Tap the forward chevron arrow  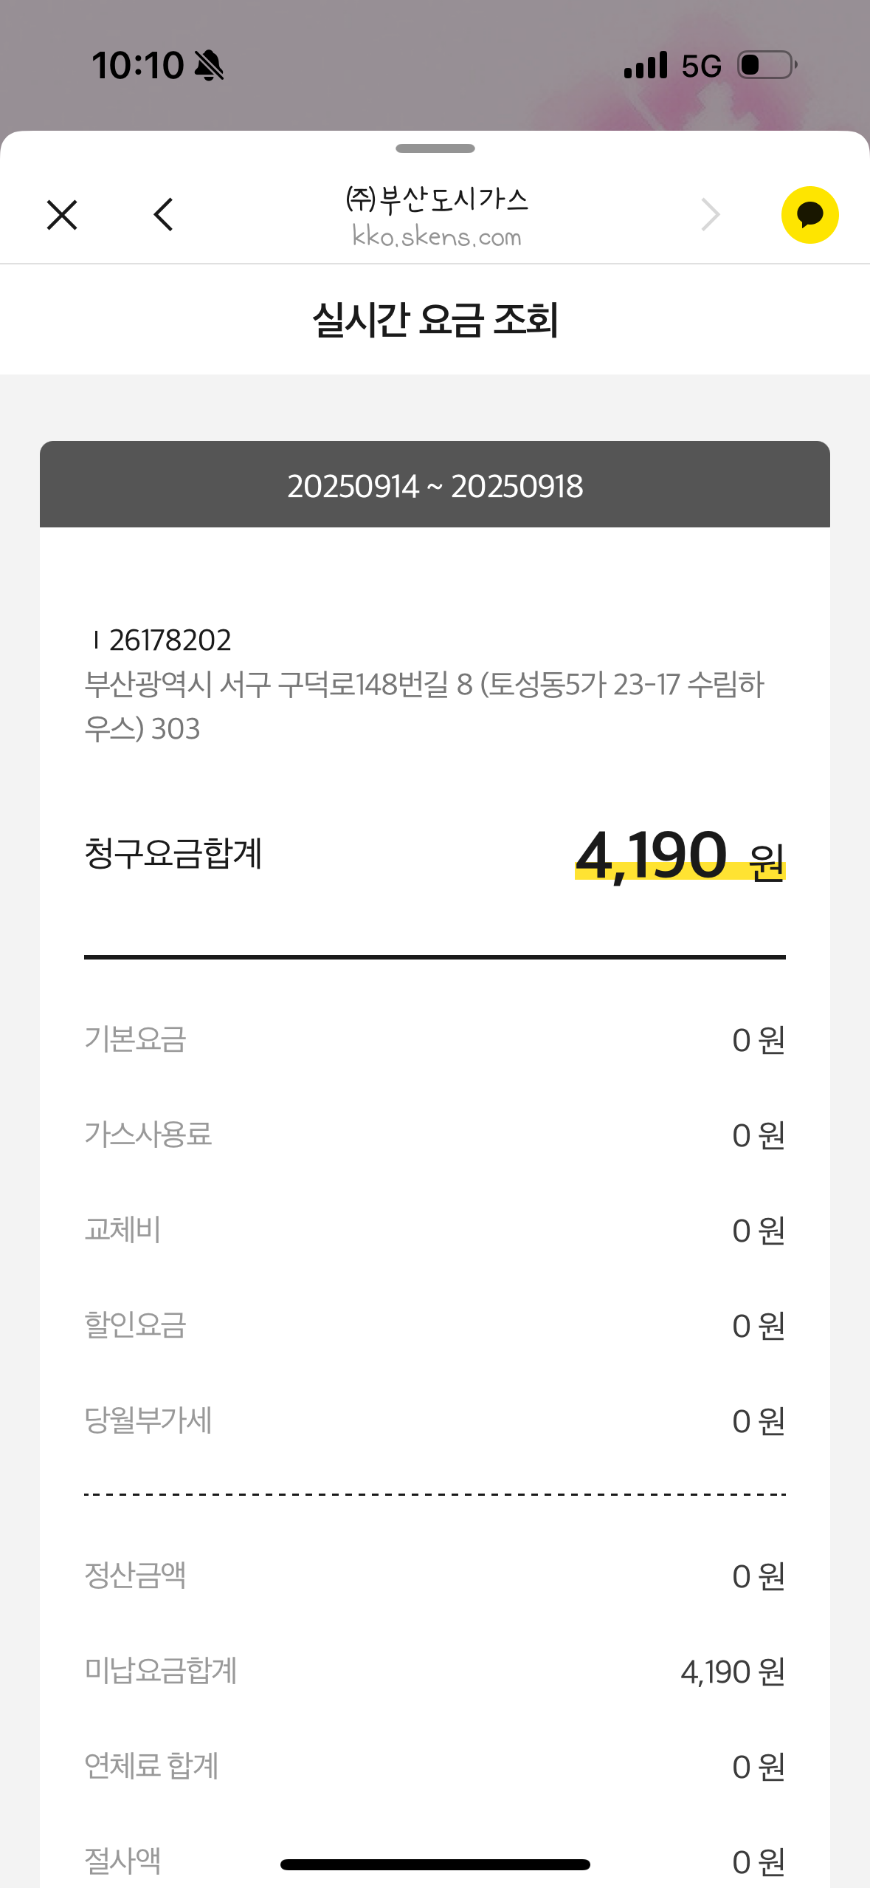click(x=710, y=215)
